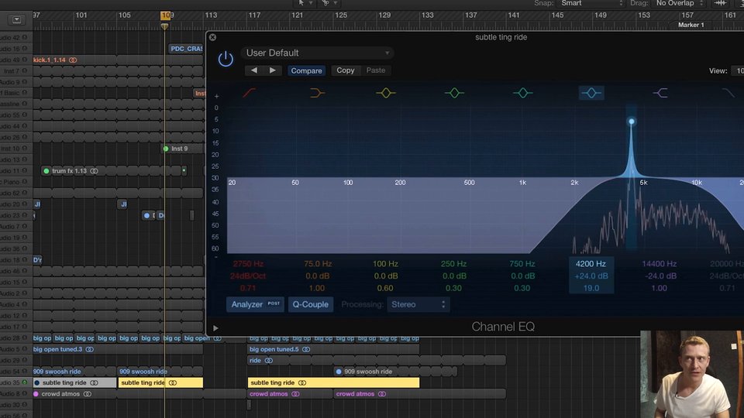Toggle the green button on Audio 35 track
The height and width of the screenshot is (418, 744).
[25, 382]
